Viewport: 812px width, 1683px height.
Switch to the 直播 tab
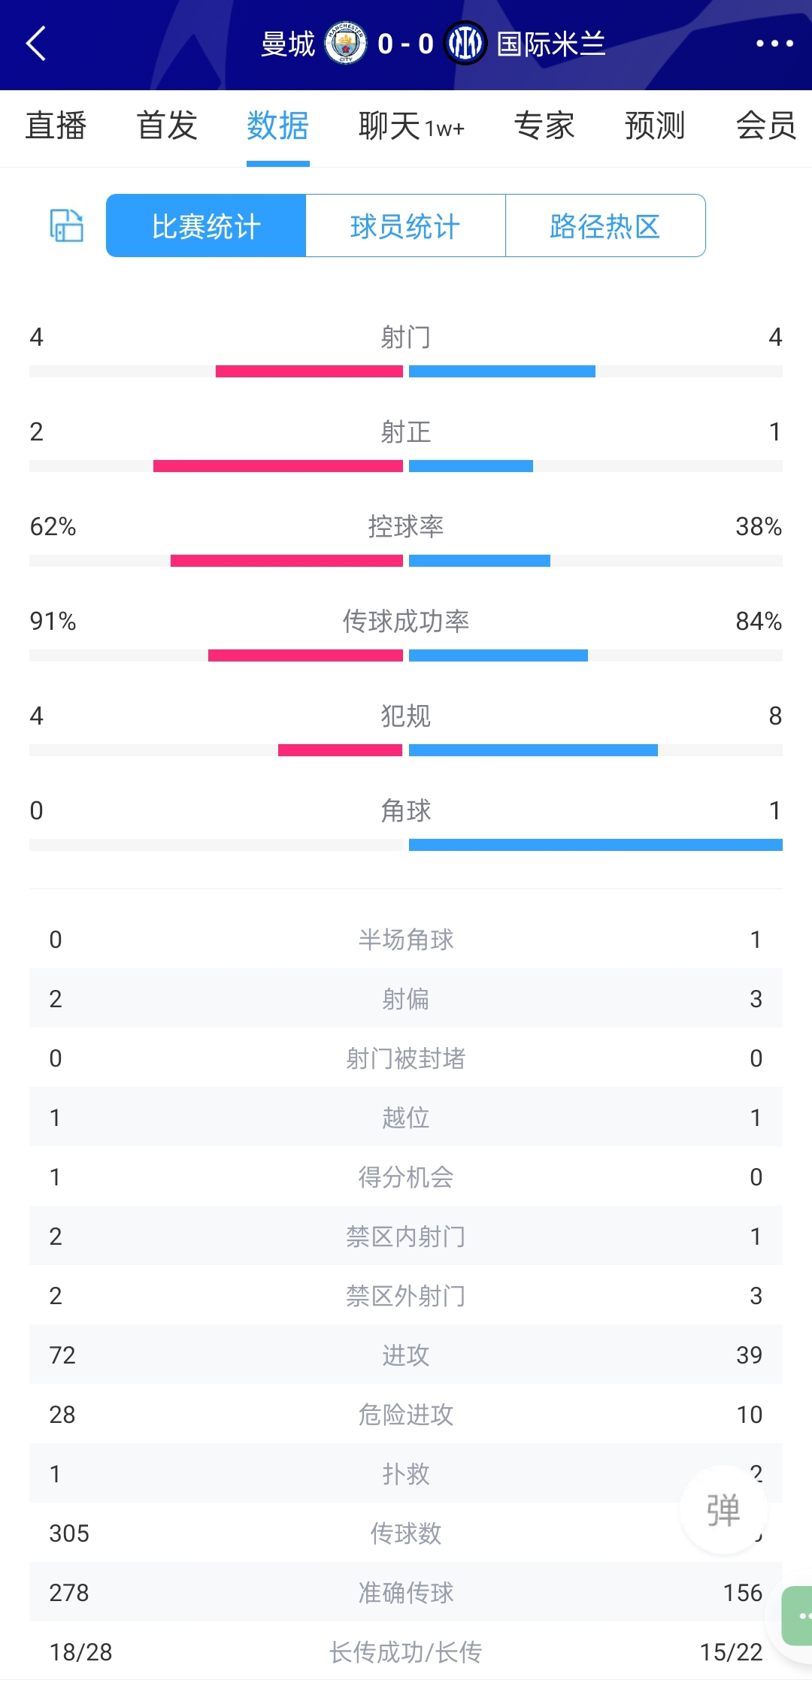pos(56,126)
